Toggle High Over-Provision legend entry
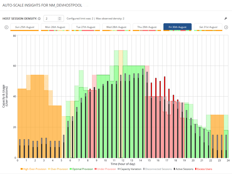The height and width of the screenshot is (174, 232). pos(34,169)
